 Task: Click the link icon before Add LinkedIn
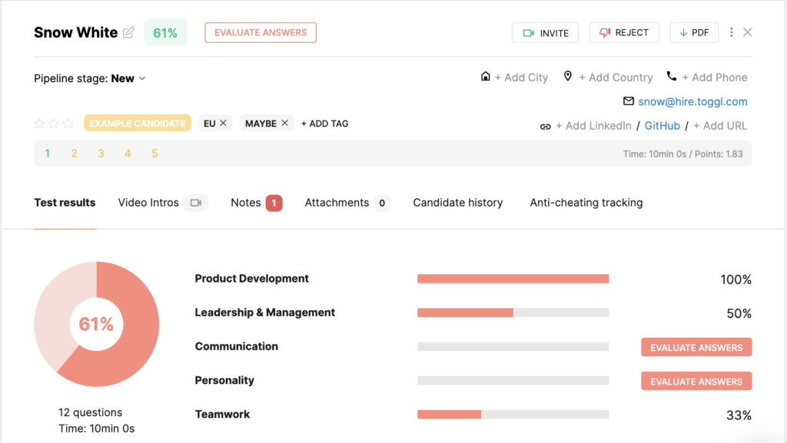(546, 125)
